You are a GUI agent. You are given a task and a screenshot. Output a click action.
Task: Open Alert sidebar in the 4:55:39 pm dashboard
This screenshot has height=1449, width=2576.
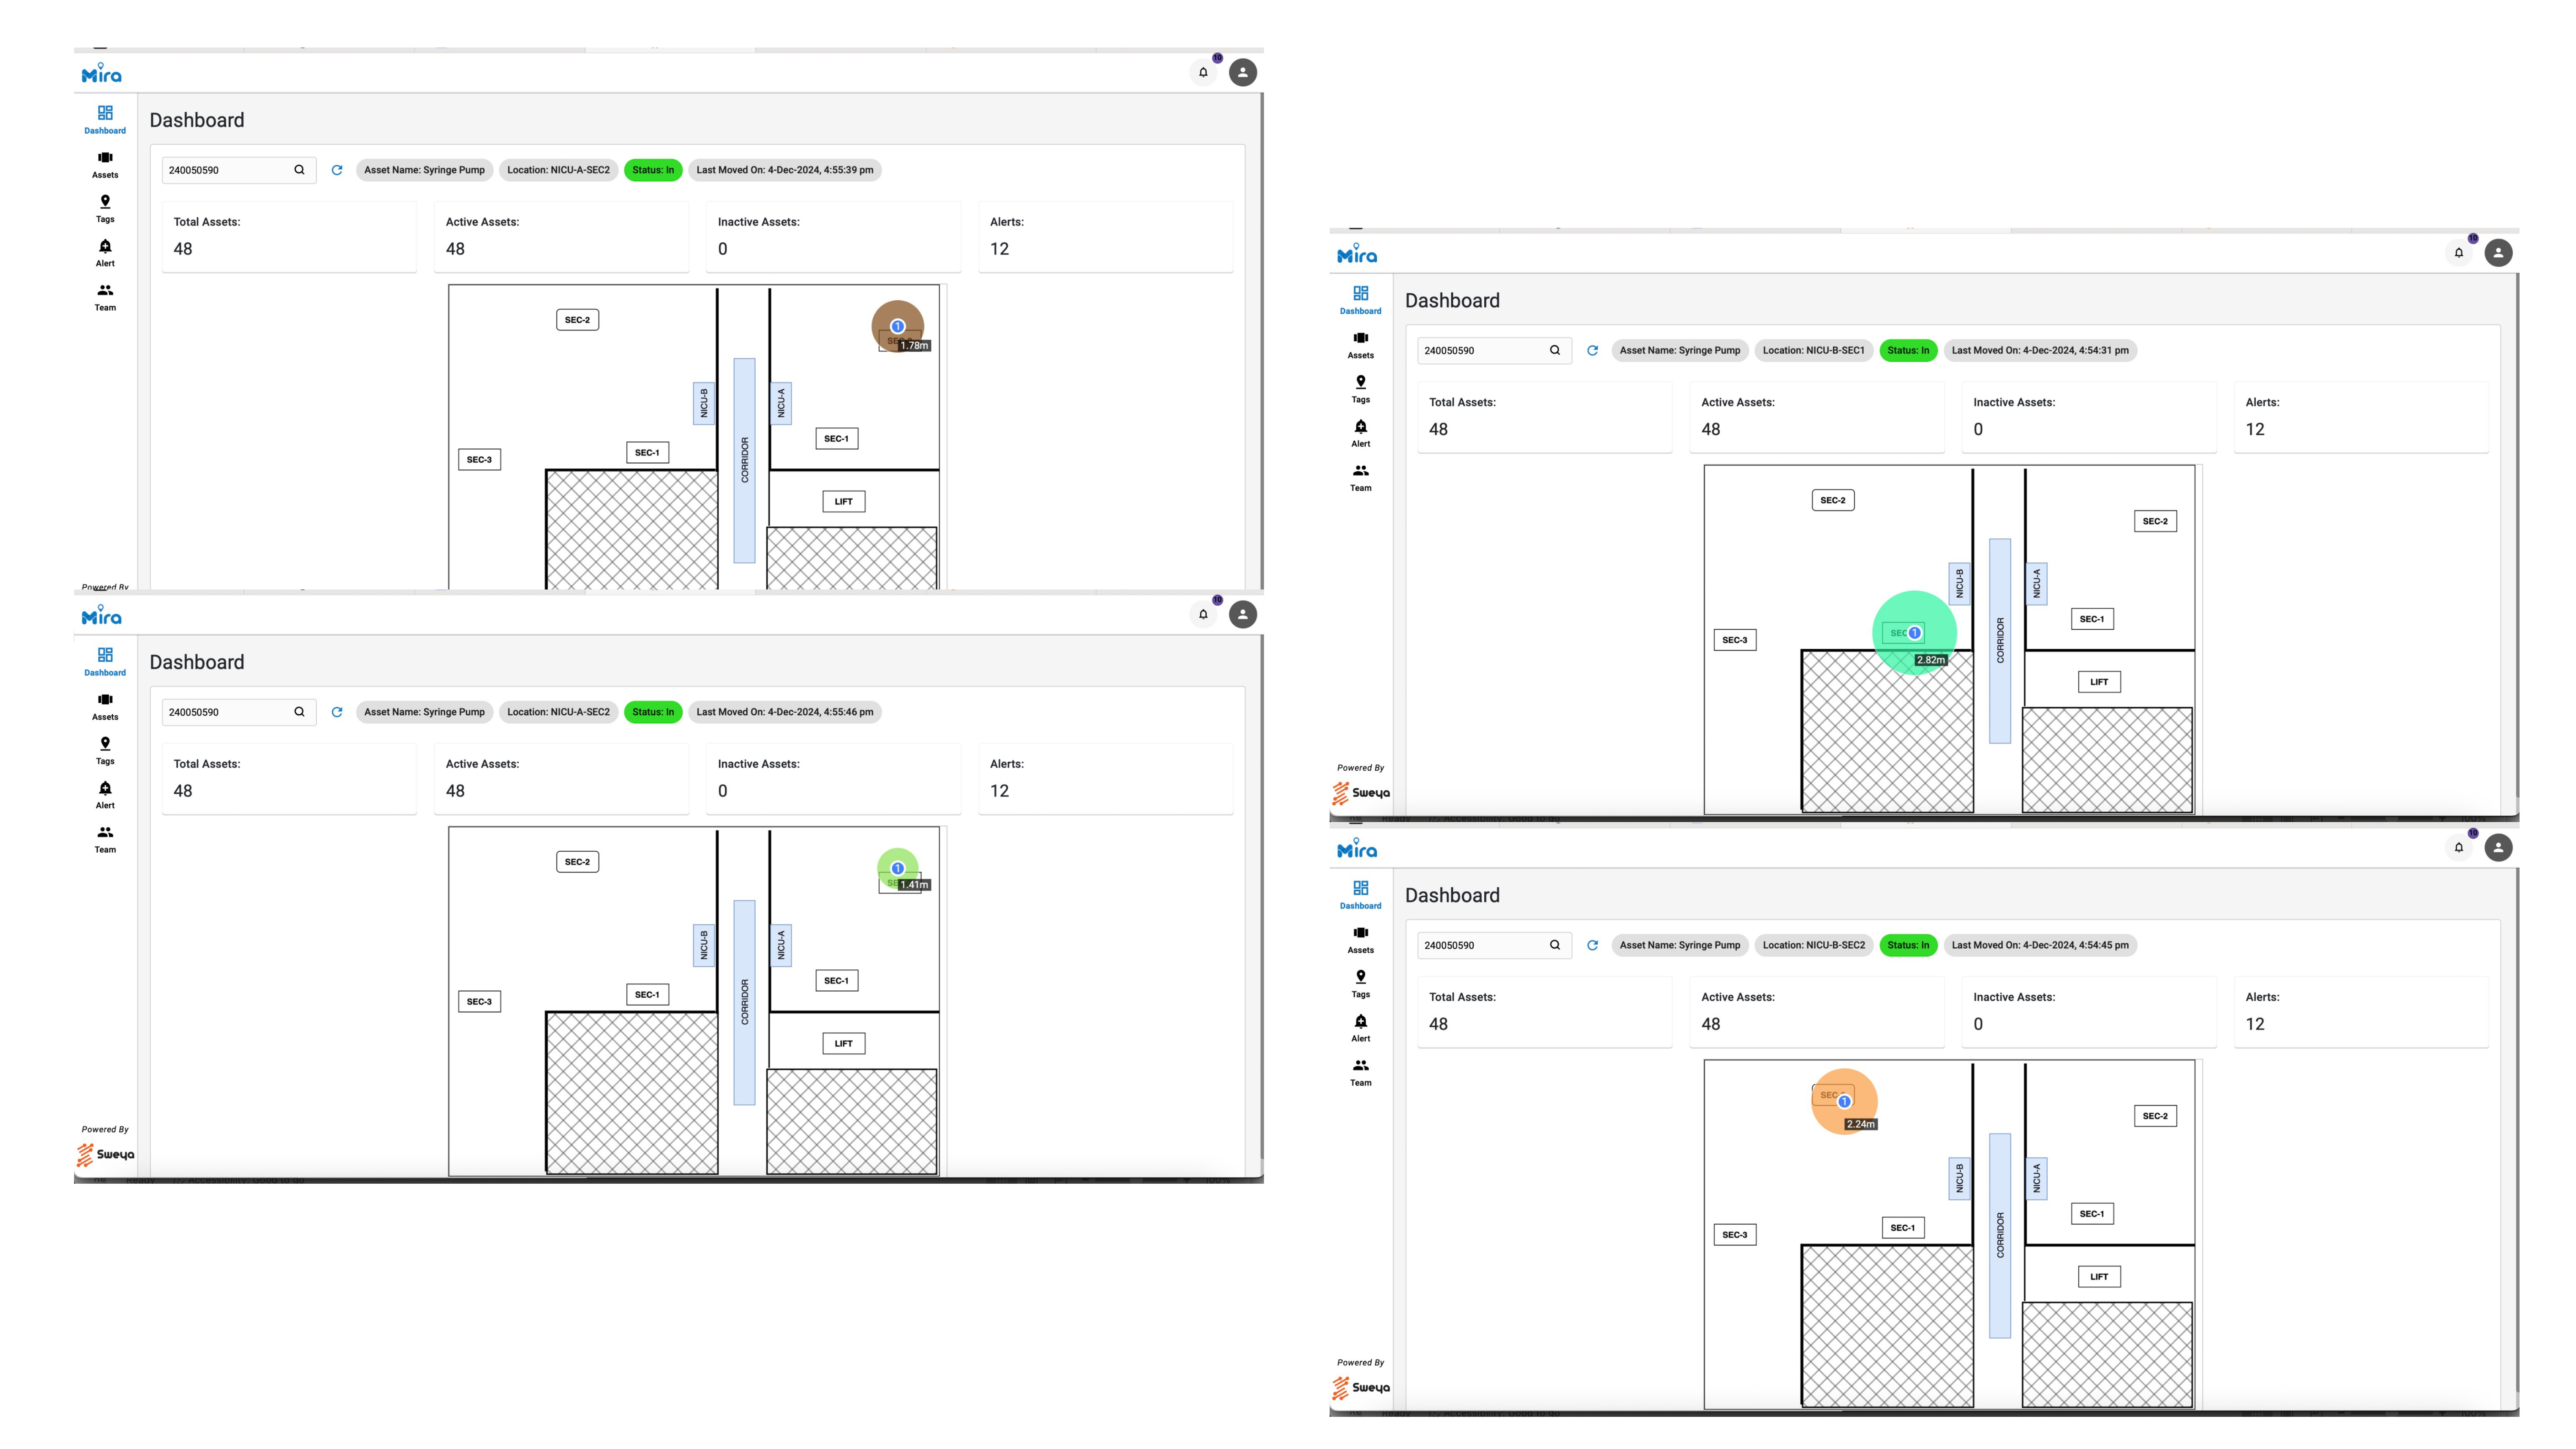(105, 253)
